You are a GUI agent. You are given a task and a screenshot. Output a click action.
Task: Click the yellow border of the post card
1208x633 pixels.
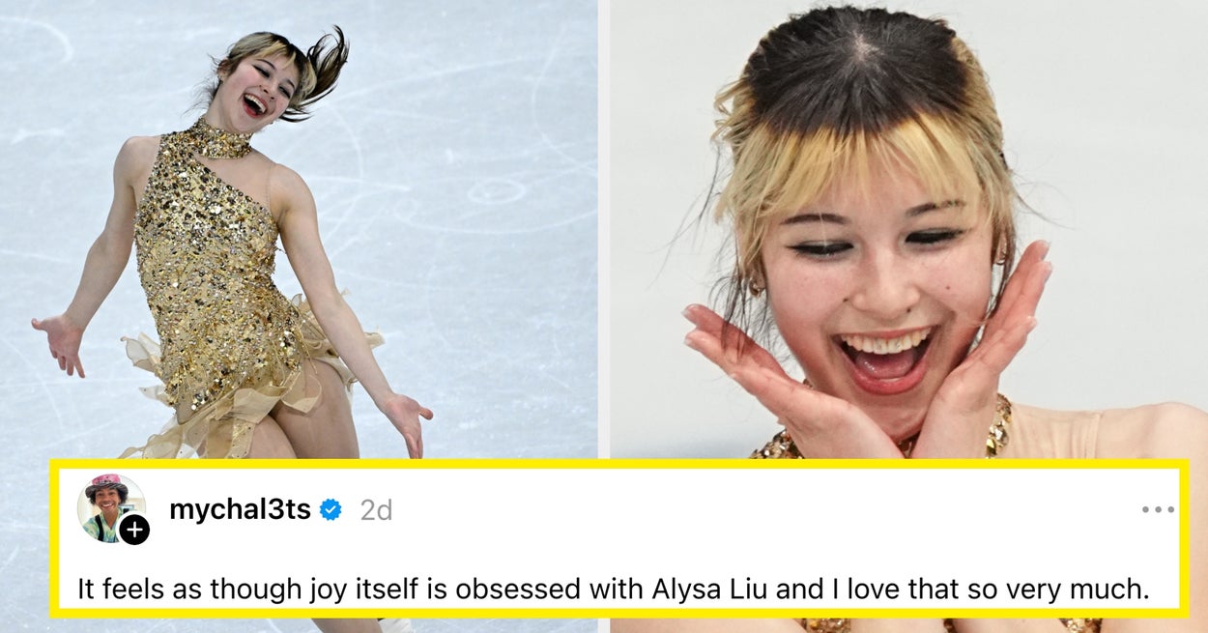pos(618,465)
